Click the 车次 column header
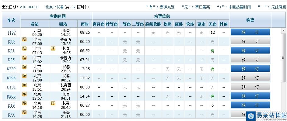The image size is (287, 121). click(x=11, y=20)
